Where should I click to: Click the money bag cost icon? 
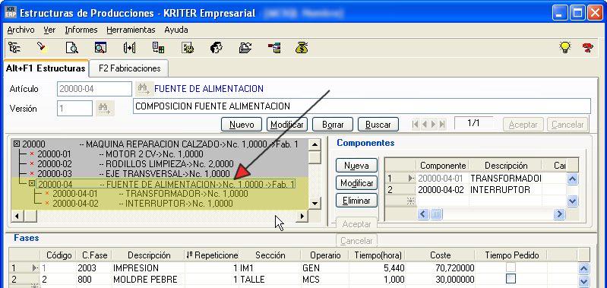point(302,48)
